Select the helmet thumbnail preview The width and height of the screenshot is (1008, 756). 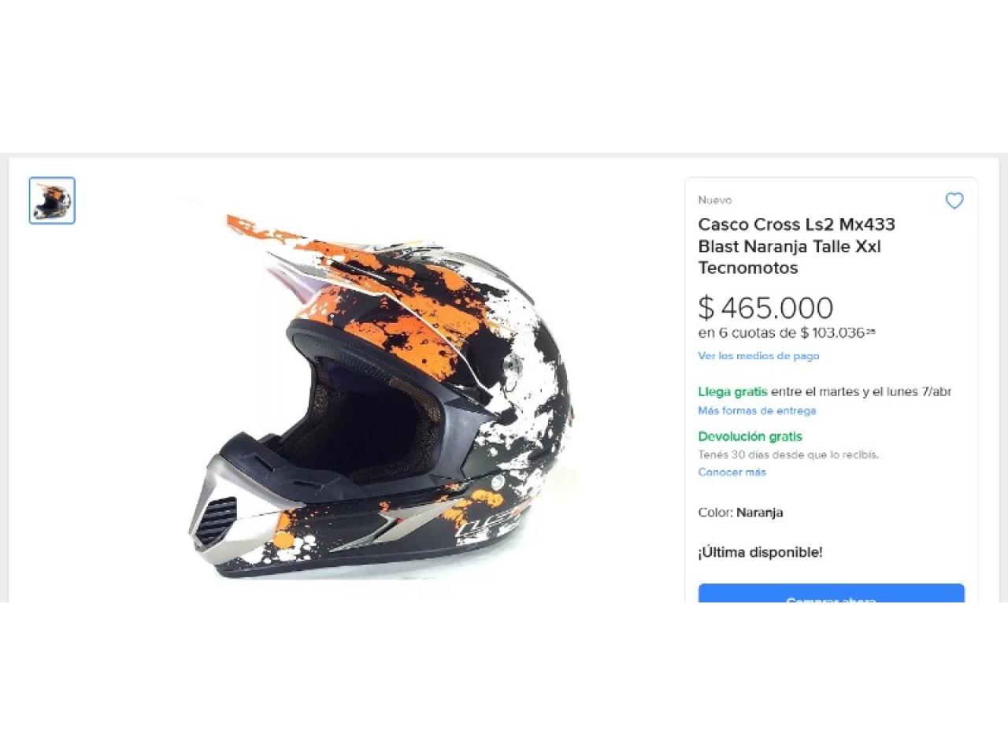click(x=52, y=201)
